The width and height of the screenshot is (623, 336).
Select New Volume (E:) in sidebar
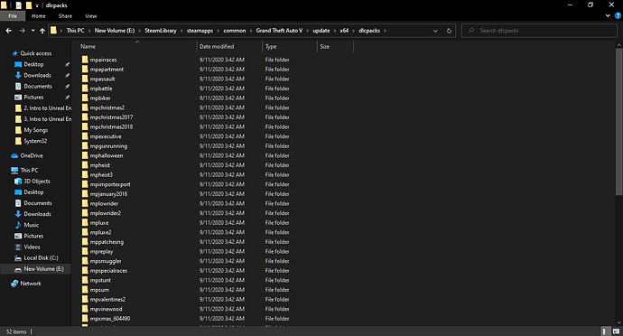[x=43, y=269]
